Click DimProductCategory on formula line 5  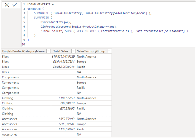tap(55, 22)
